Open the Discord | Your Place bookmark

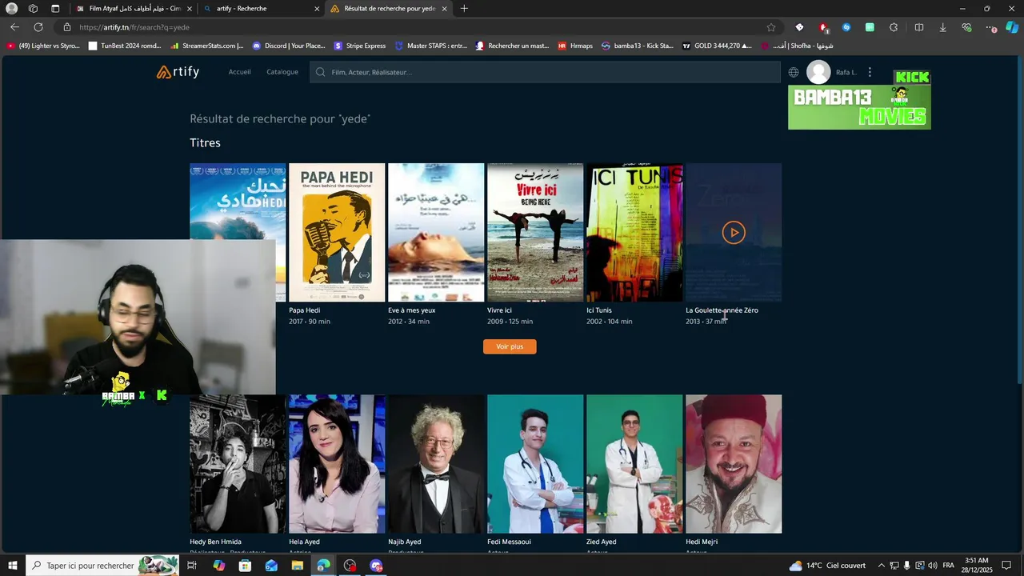point(289,46)
